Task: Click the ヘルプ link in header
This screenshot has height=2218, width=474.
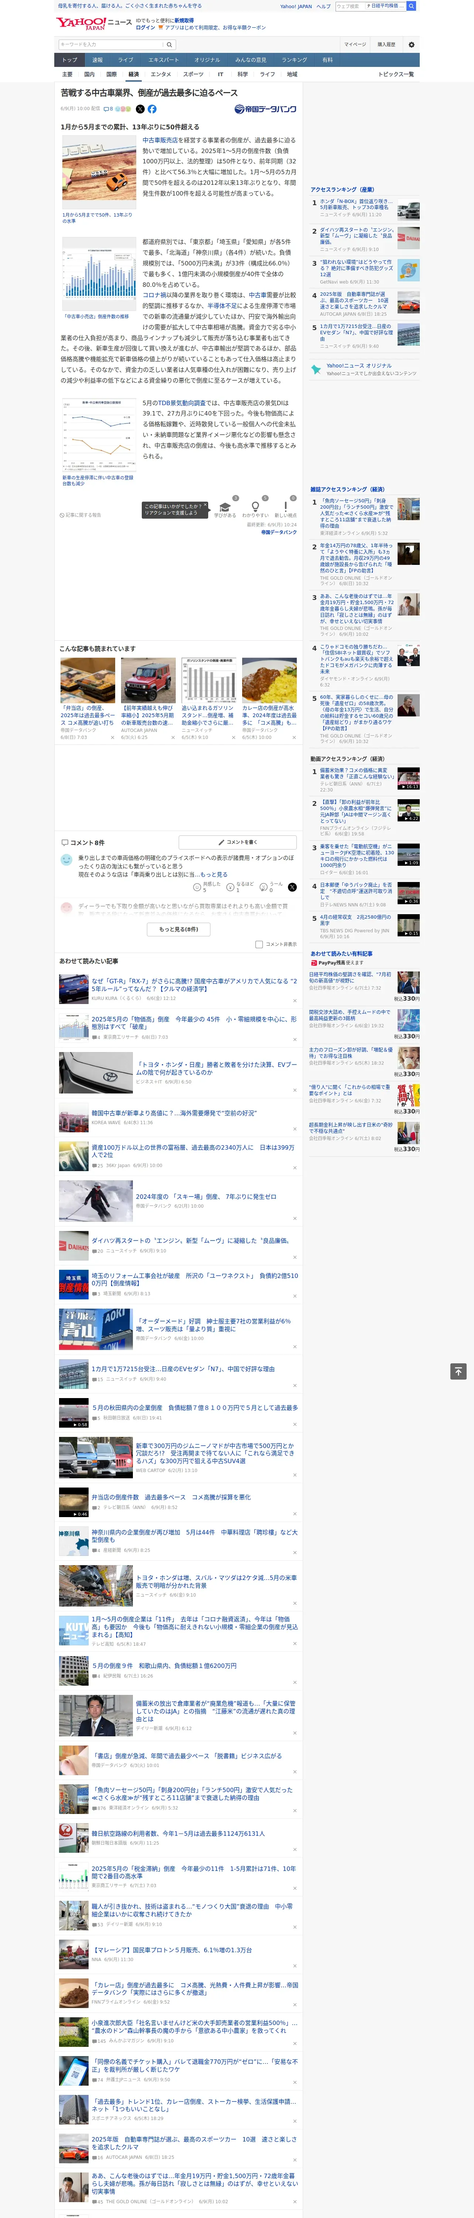Action: pyautogui.click(x=323, y=6)
